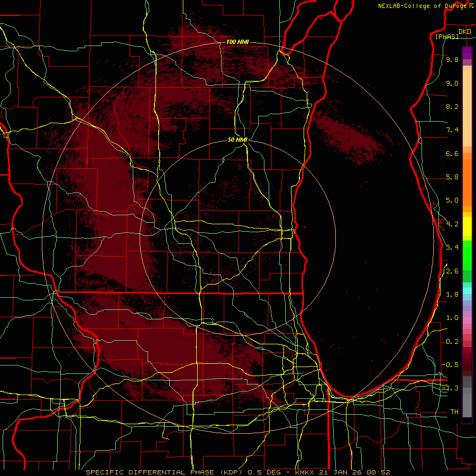Click the 21 JAN 26 date text
The width and height of the screenshot is (476, 476).
tap(340, 472)
